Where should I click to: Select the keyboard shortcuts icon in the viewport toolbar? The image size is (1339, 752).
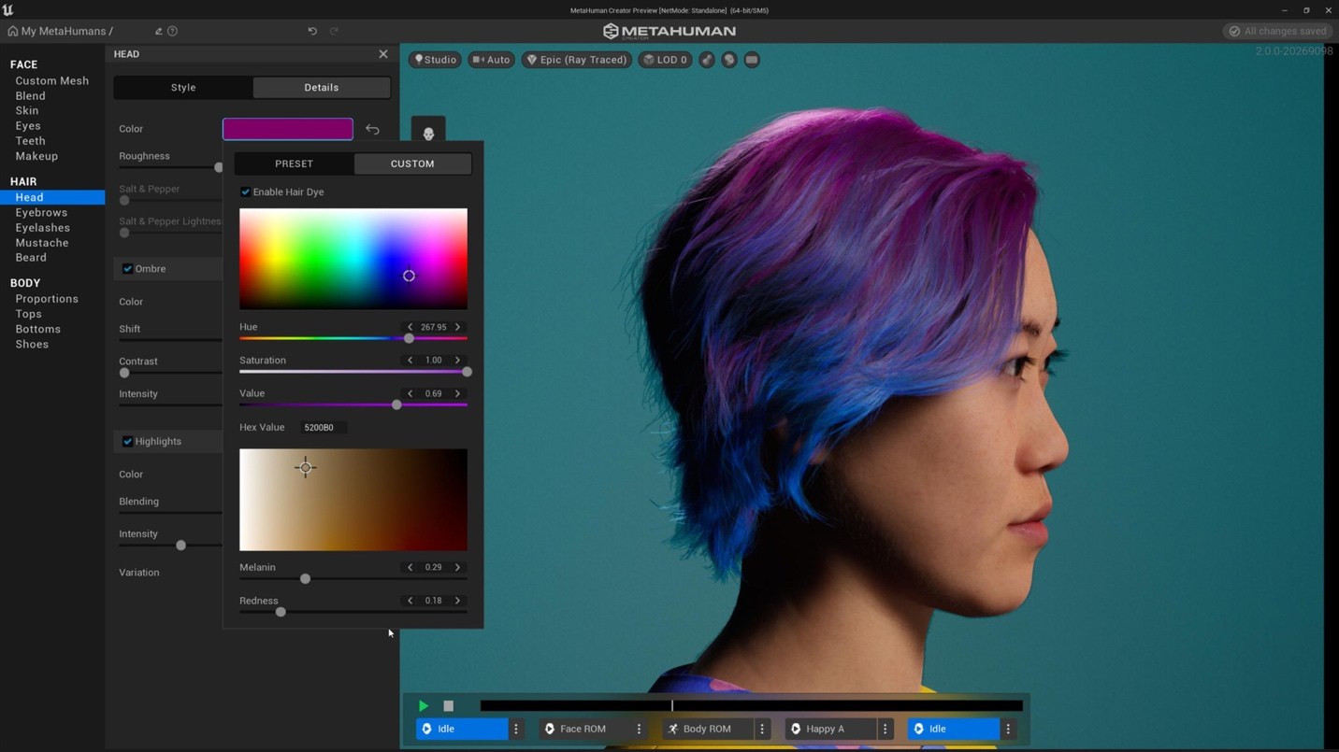pyautogui.click(x=752, y=60)
